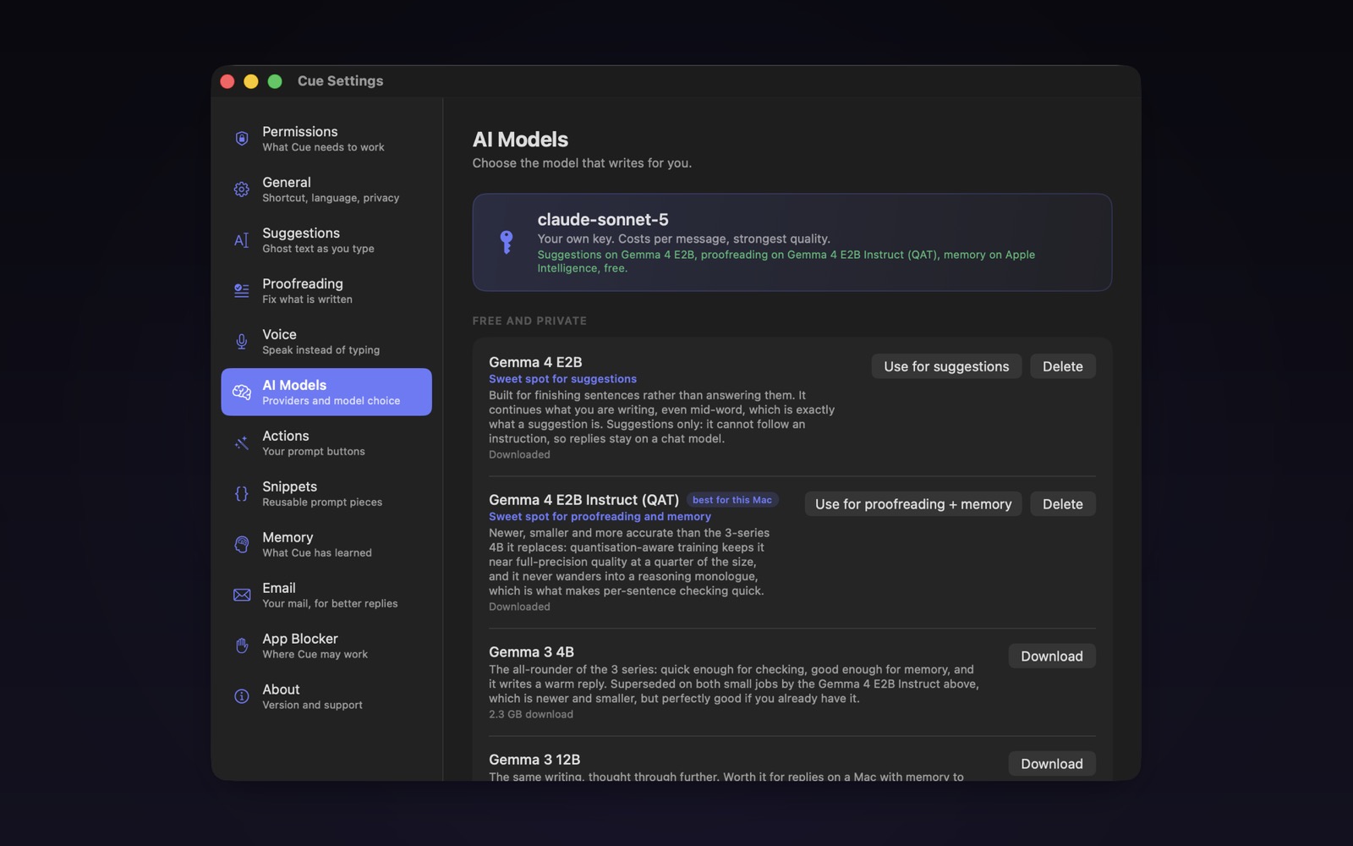Open the Permissions settings section
Screen dimensions: 1353x846
pos(326,139)
